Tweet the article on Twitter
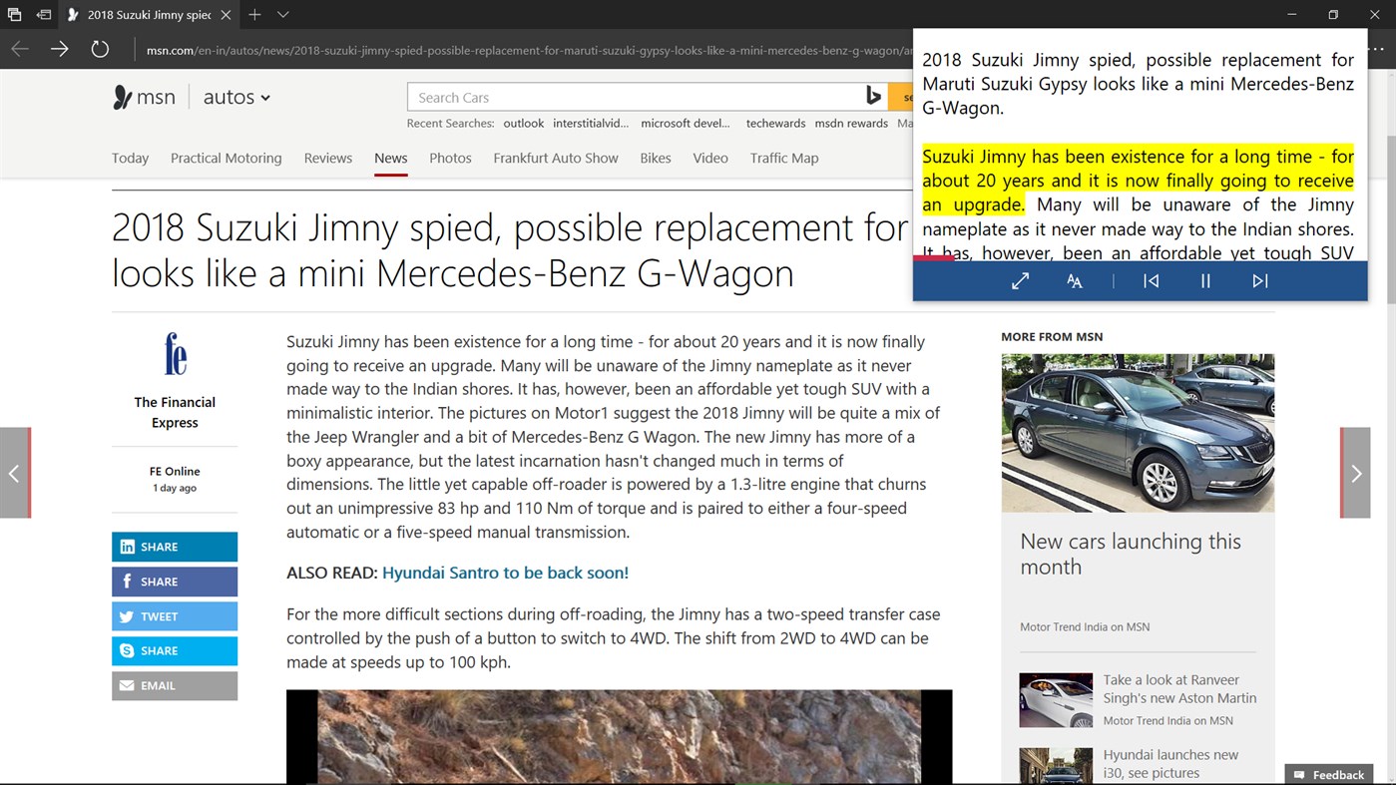This screenshot has width=1396, height=785. (x=175, y=616)
